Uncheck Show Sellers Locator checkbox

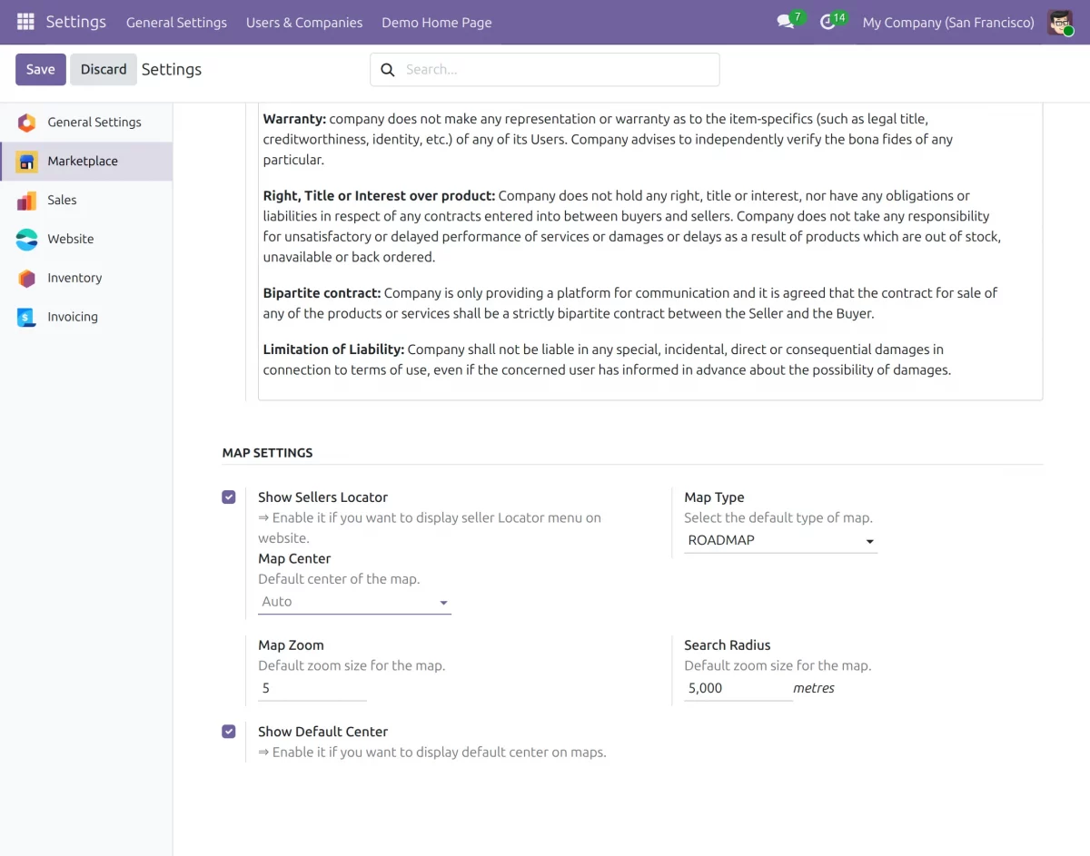tap(229, 497)
